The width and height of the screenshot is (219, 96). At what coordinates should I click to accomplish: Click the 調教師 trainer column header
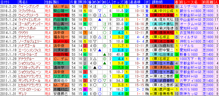[162, 2]
